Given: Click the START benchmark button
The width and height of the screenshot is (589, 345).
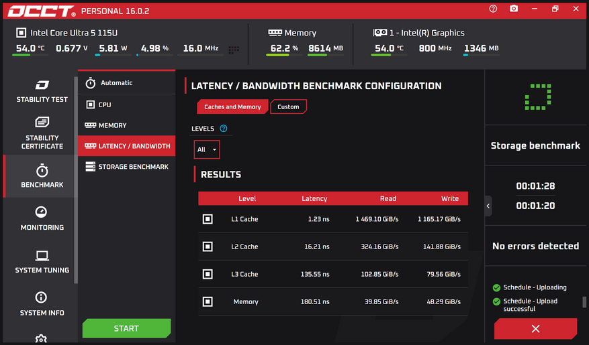Looking at the screenshot, I should coord(126,328).
